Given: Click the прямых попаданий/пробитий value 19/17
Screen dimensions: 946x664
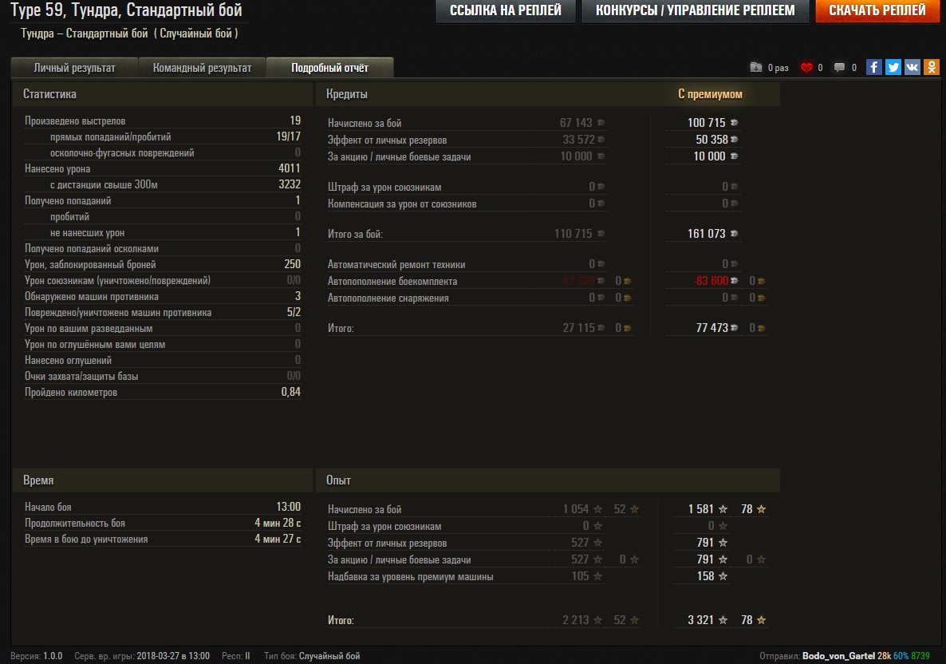Looking at the screenshot, I should coord(289,136).
